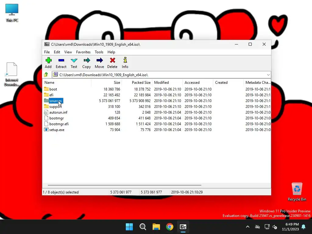Viewport: 312px width, 234px height.
Task: Click support packed size 342 016
Action: [x=144, y=106]
